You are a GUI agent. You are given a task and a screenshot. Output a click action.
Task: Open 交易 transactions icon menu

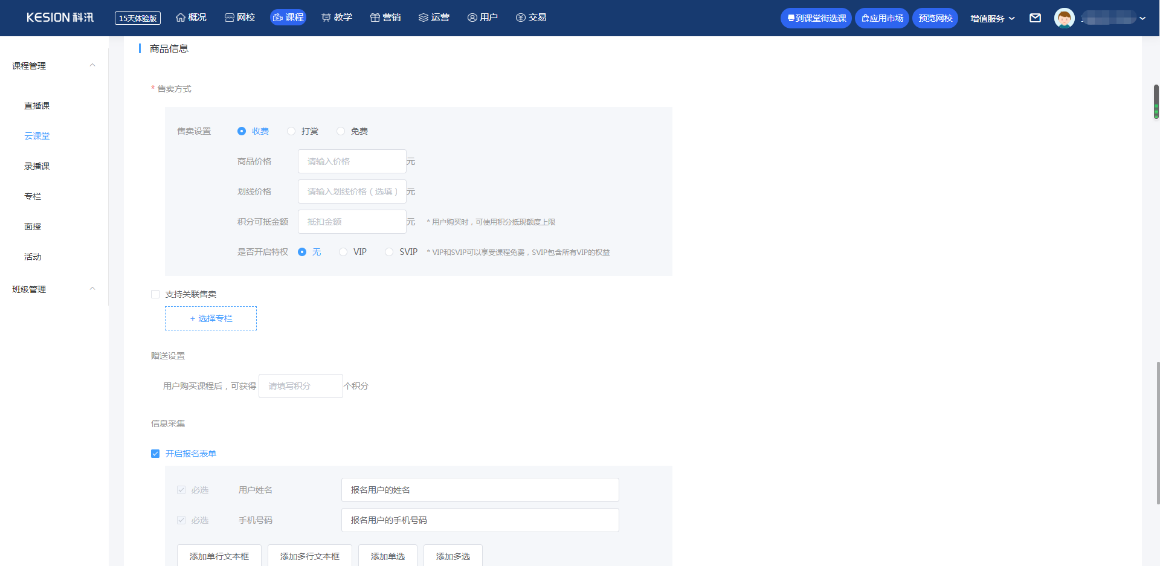(531, 18)
